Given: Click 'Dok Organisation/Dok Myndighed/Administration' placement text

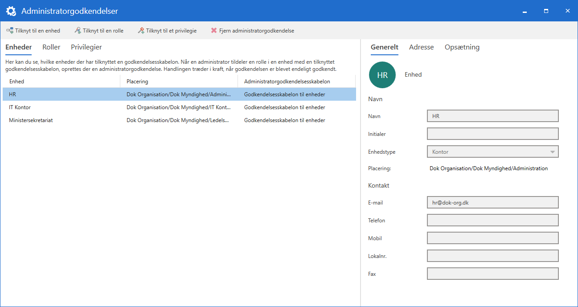Looking at the screenshot, I should pos(489,168).
